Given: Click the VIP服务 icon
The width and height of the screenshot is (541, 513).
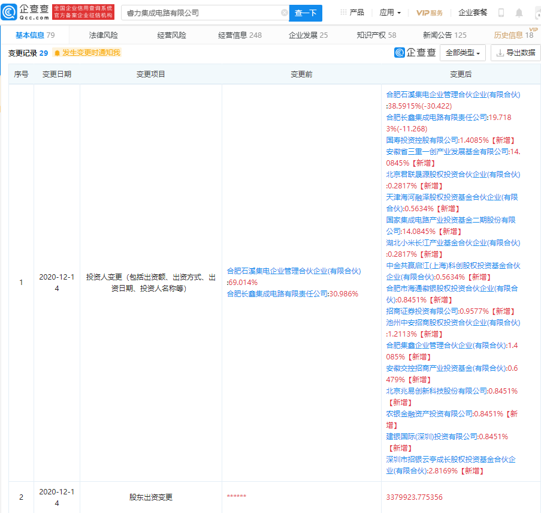Looking at the screenshot, I should point(430,13).
